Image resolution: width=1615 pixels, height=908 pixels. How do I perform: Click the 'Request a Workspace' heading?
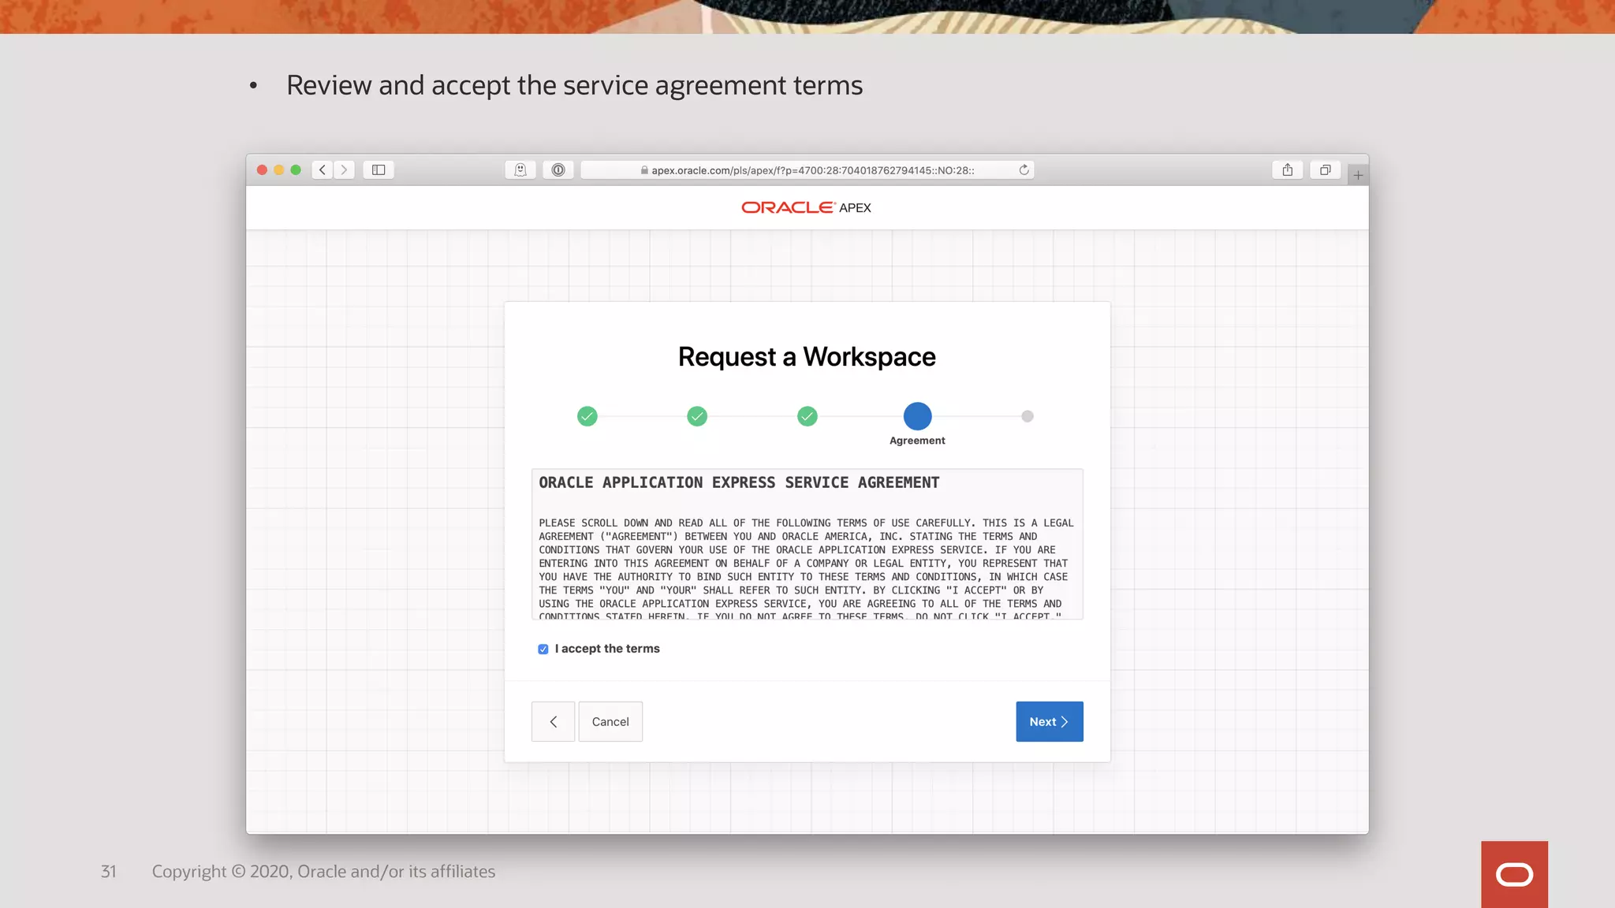[807, 357]
